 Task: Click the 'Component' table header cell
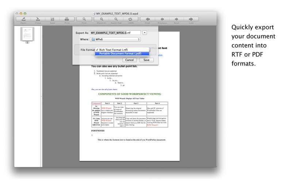pos(96,103)
